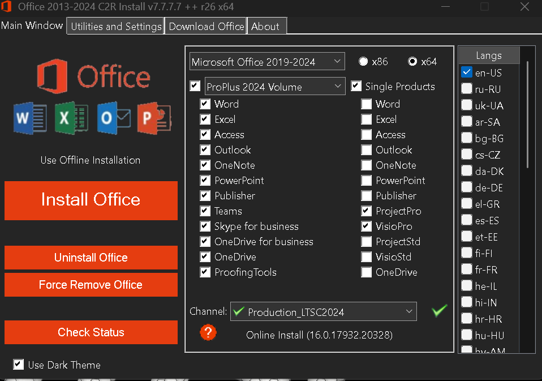Select the x86 architecture option
Image resolution: width=542 pixels, height=381 pixels.
point(363,62)
